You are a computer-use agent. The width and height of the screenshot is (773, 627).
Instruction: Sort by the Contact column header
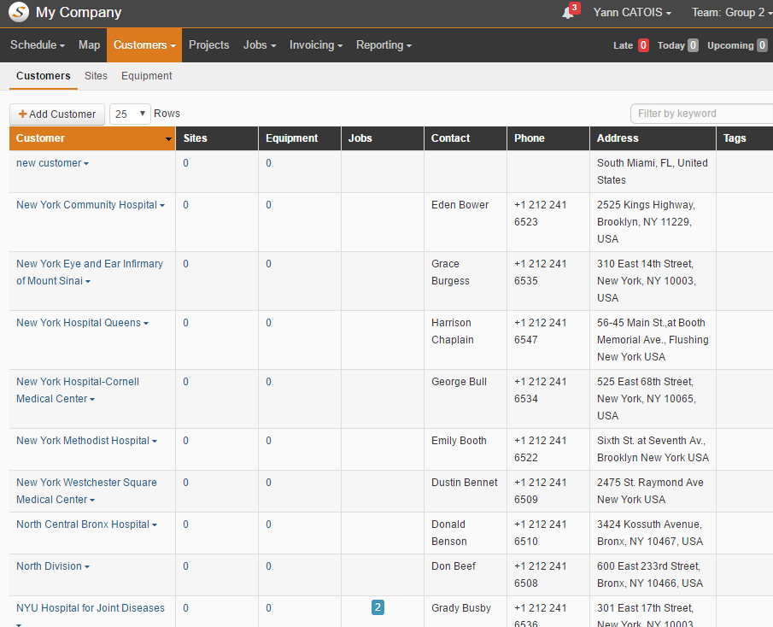466,138
